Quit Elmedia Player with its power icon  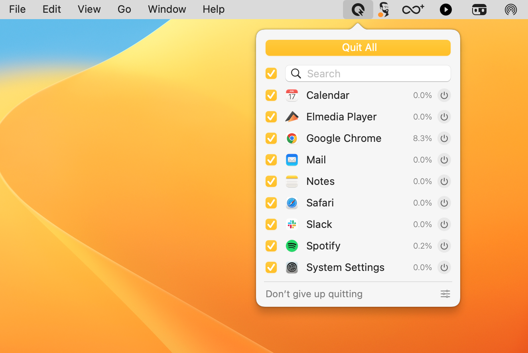pyautogui.click(x=444, y=117)
